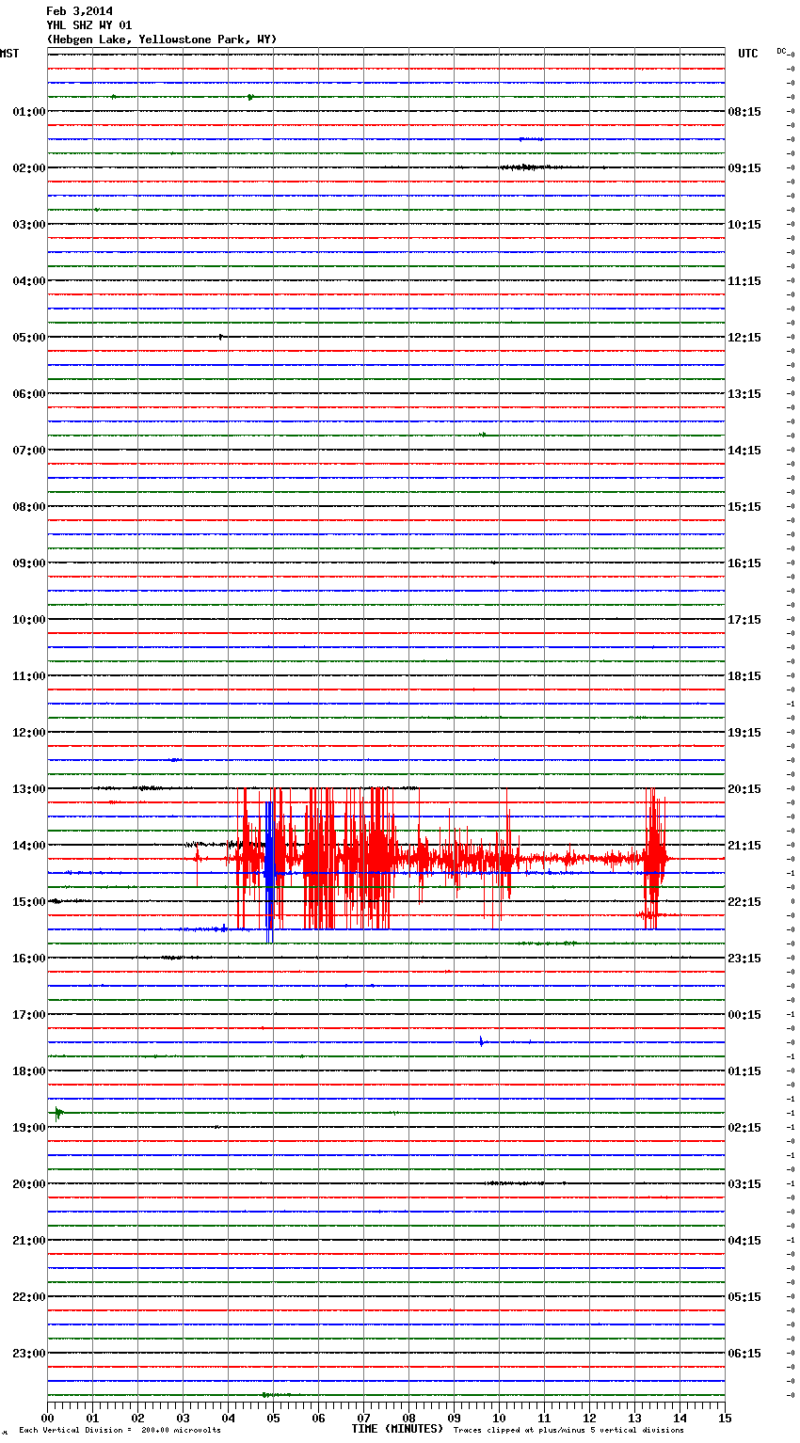The height and width of the screenshot is (1443, 800).
Task: Select the '01:00' MST hour label
Action: [29, 112]
